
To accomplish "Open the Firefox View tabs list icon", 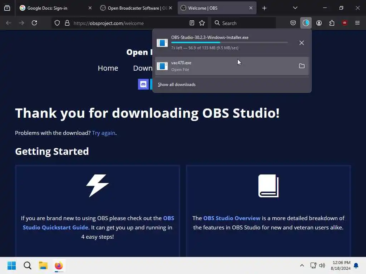I will [7, 8].
